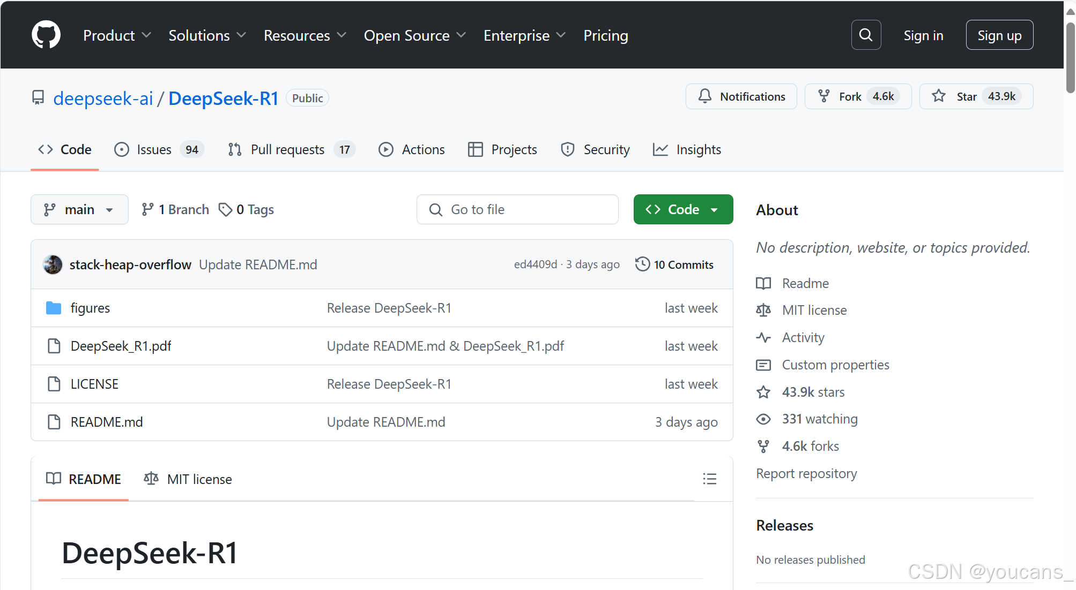Open DeepSeek_R1.pdf file
The height and width of the screenshot is (590, 1076).
click(121, 346)
